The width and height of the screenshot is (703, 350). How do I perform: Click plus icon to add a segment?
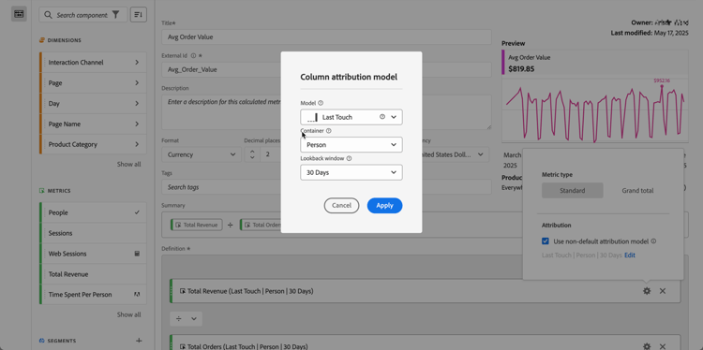139,341
